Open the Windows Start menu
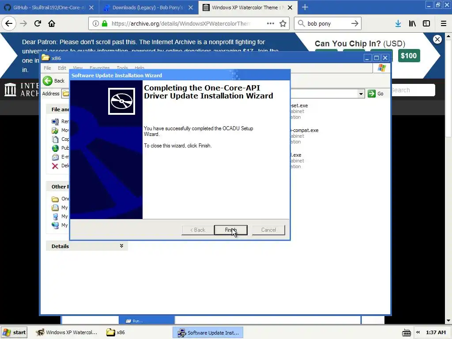The image size is (452, 339). tap(14, 332)
